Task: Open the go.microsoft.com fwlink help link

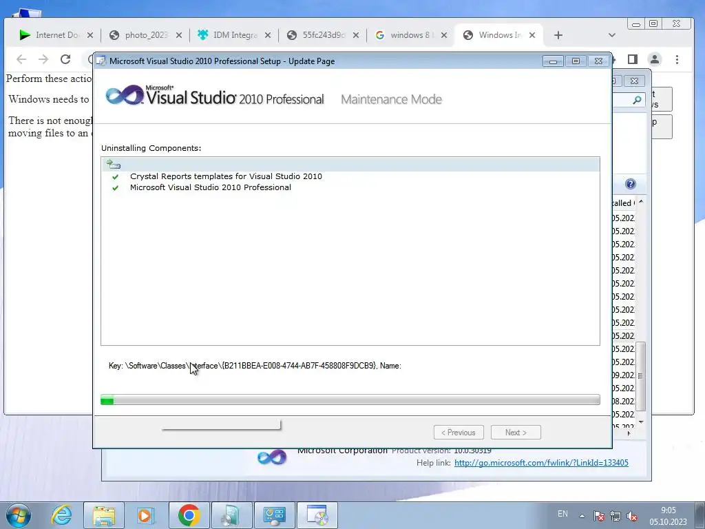Action: coord(541,462)
